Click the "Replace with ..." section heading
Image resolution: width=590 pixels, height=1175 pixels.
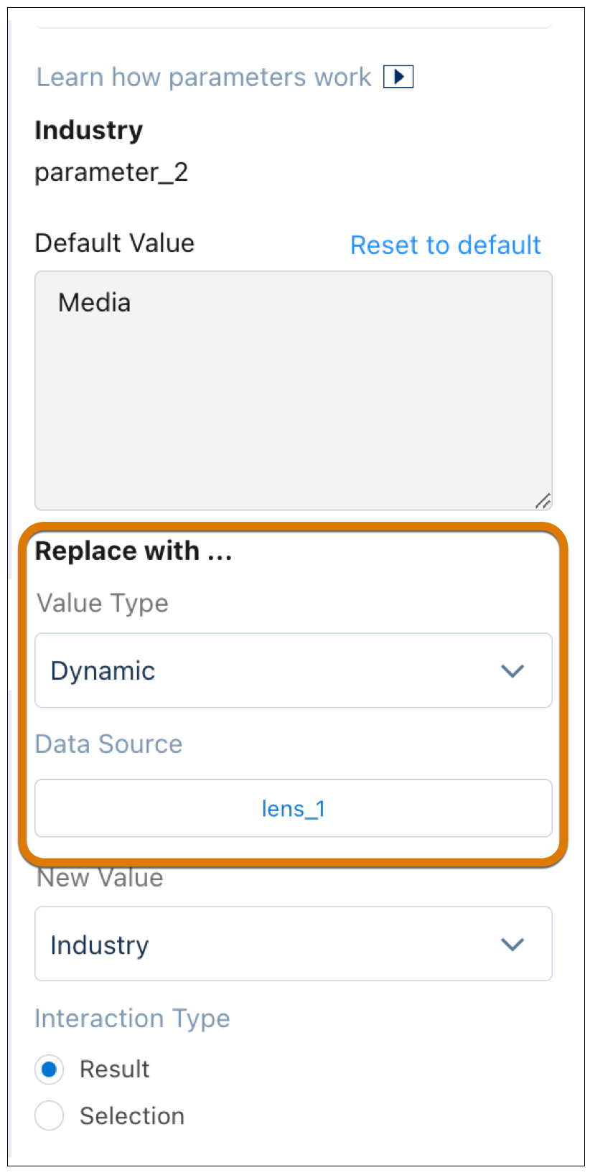pyautogui.click(x=134, y=551)
